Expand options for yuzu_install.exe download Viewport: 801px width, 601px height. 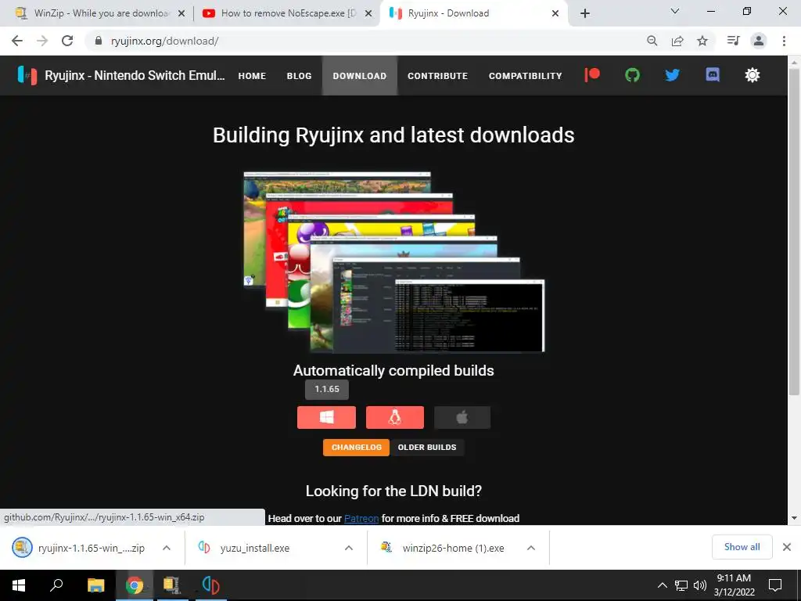coord(349,548)
